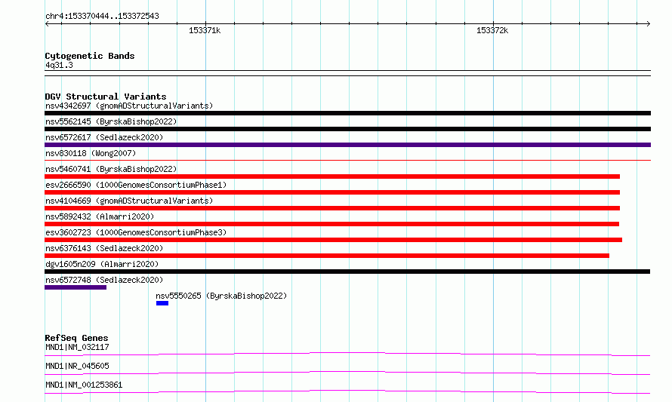This screenshot has width=672, height=402.
Task: Click the left arrow of the ruler
Action: point(47,23)
